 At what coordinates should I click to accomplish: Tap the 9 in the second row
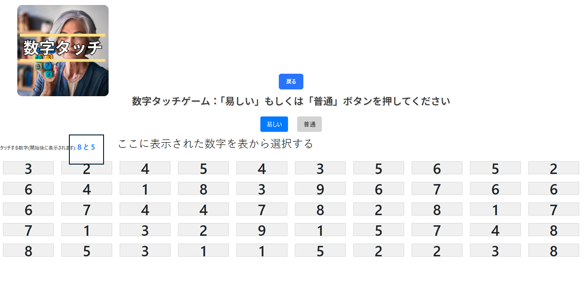tap(320, 189)
